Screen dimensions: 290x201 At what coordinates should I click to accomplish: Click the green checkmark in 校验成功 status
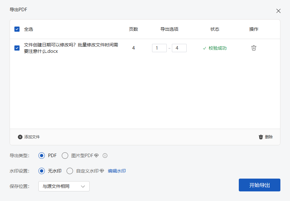click(204, 48)
